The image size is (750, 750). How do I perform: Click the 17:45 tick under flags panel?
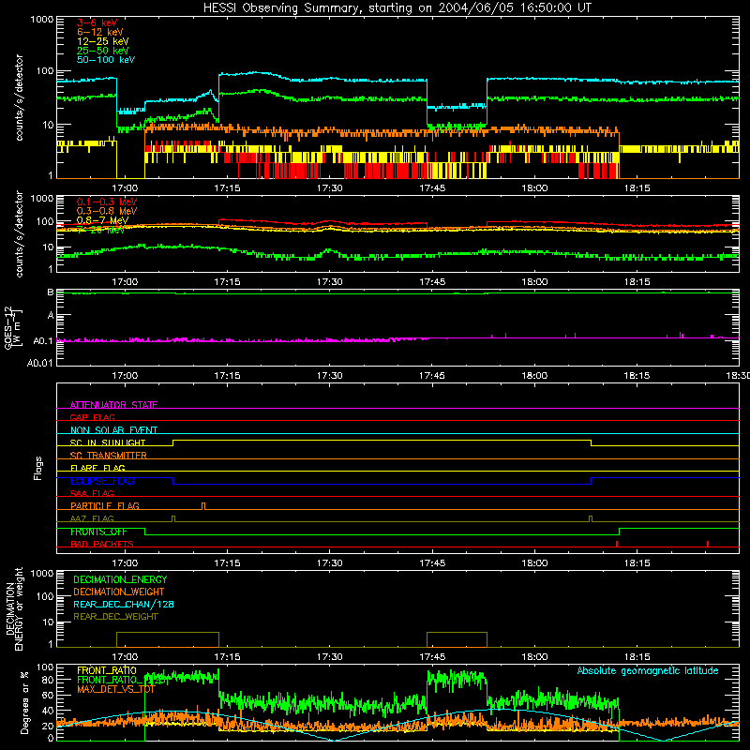click(432, 563)
